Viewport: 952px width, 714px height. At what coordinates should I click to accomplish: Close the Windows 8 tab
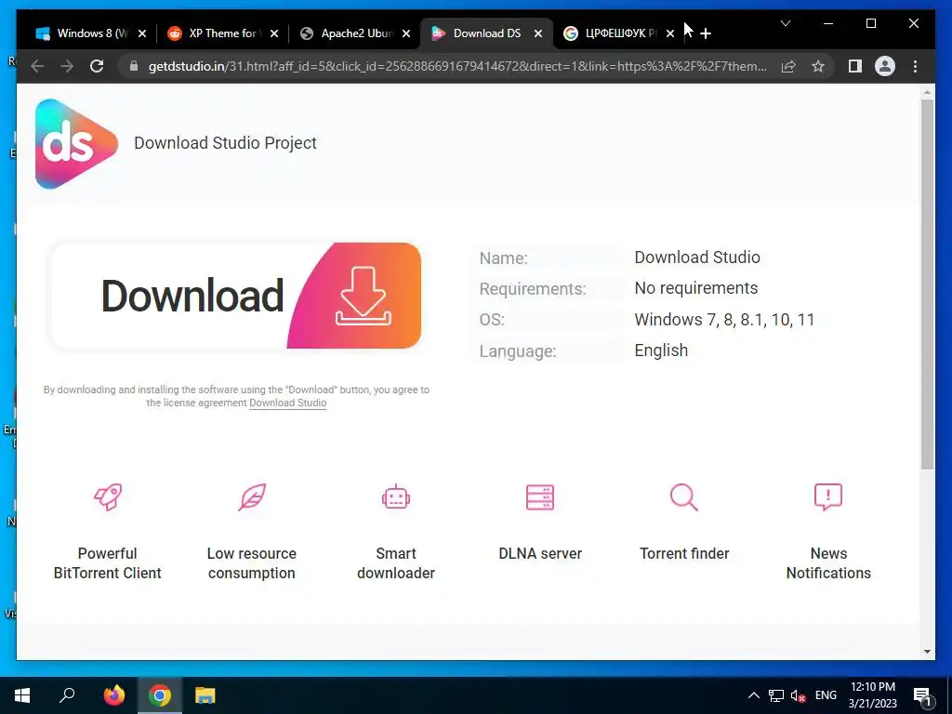[x=142, y=33]
